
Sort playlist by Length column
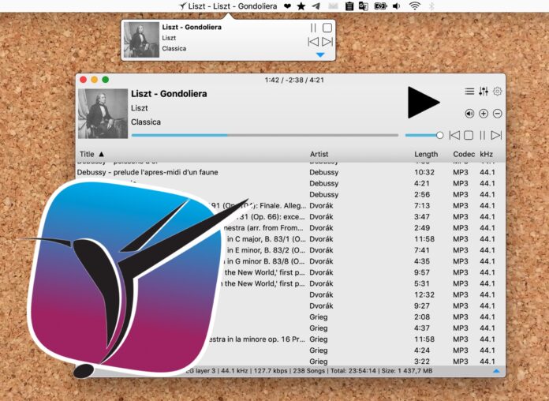tap(426, 154)
